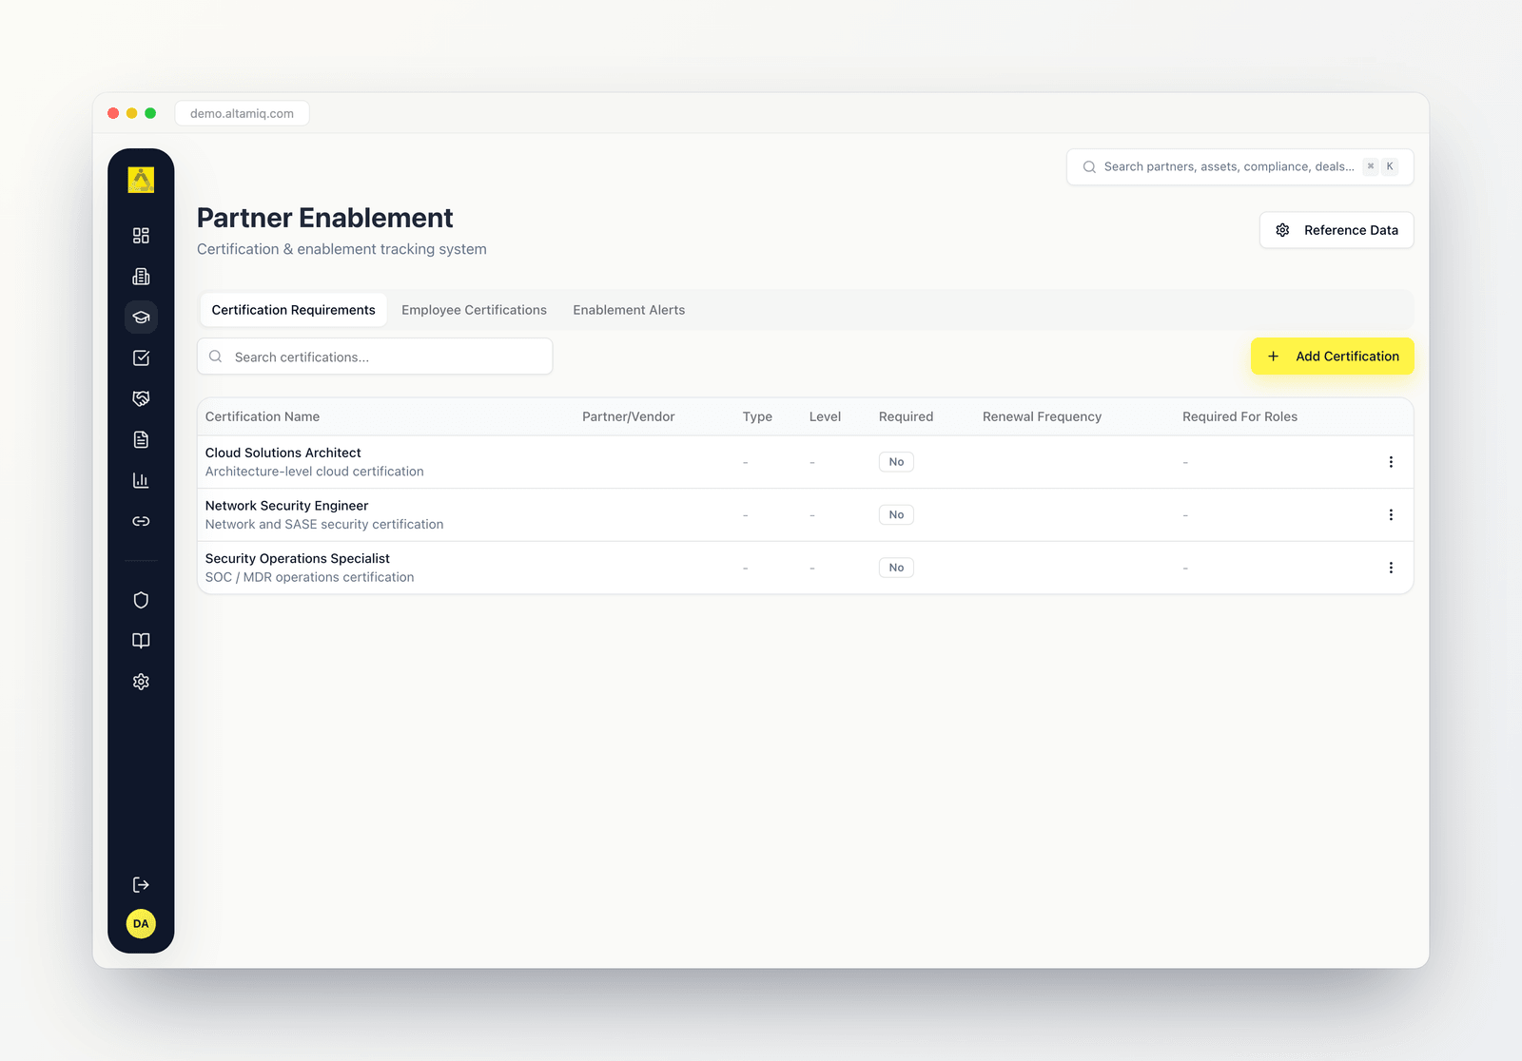Viewport: 1522px width, 1061px height.
Task: Switch to Enablement Alerts tab
Action: coord(629,310)
